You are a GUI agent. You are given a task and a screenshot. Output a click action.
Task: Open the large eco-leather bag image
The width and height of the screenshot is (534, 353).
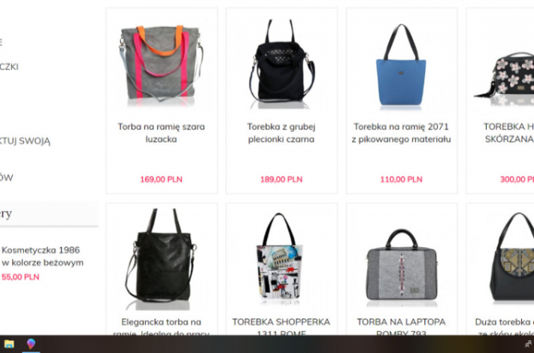(512, 257)
